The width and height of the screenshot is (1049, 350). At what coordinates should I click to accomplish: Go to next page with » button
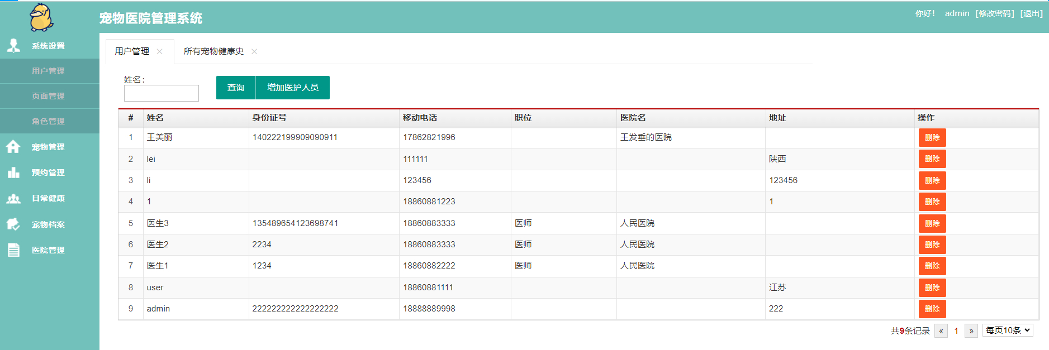[x=971, y=331]
